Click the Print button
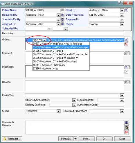This screenshot has width=135, height=143. coord(87,139)
